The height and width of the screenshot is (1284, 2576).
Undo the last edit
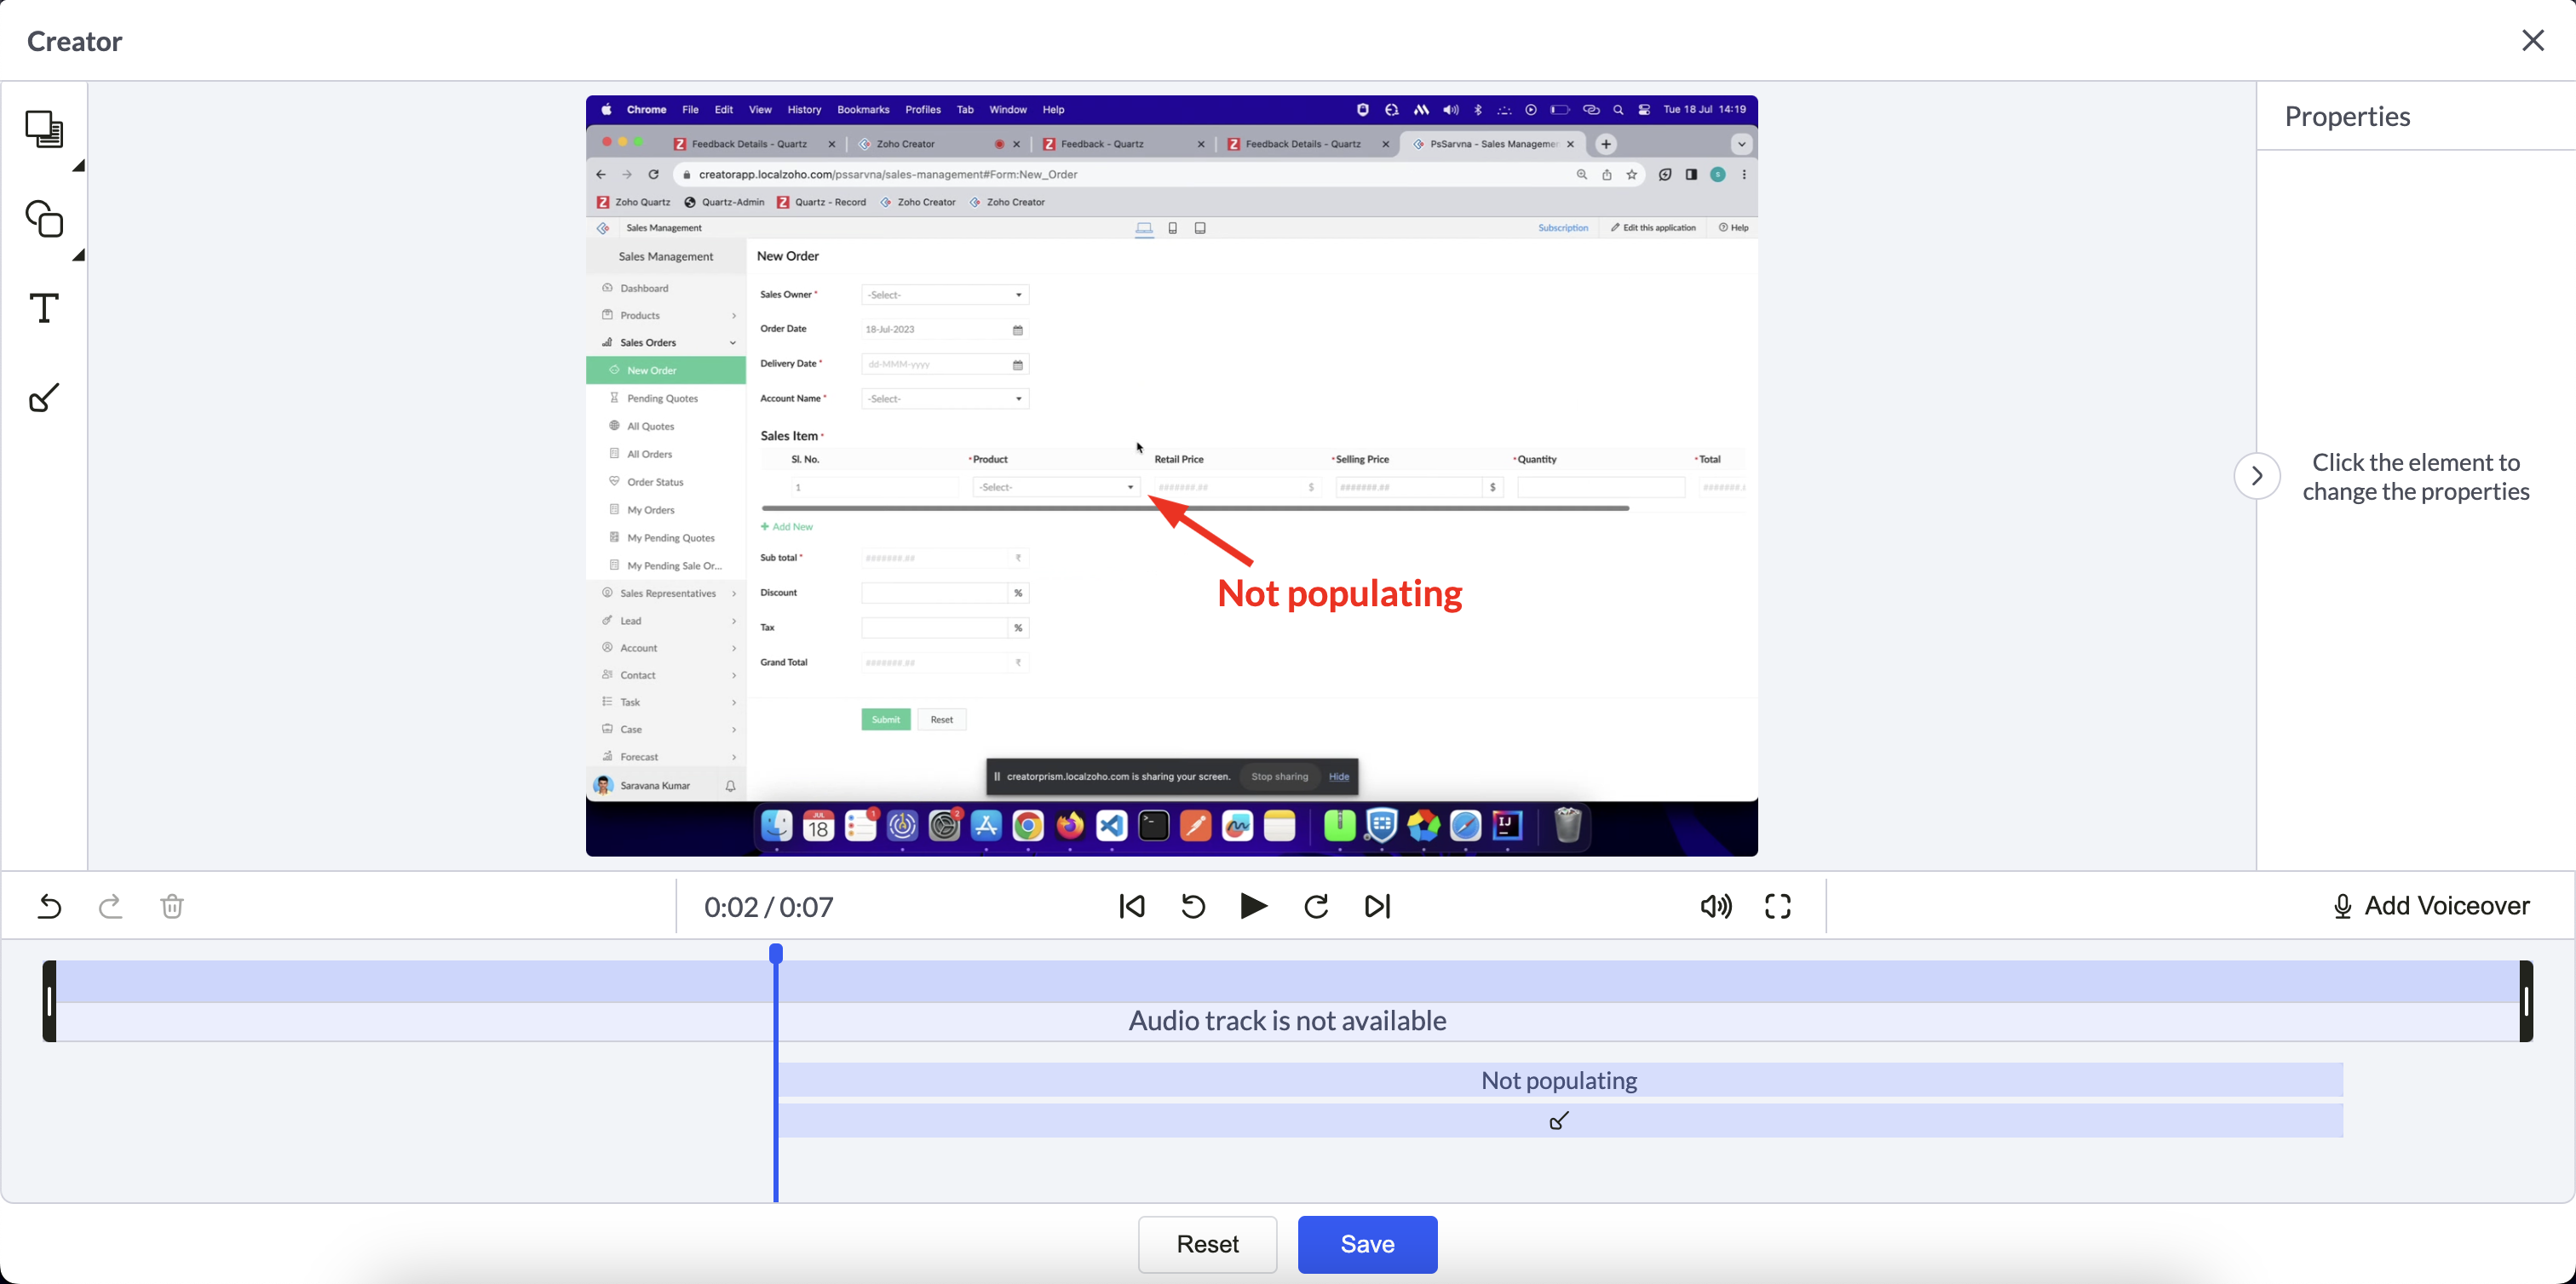pos(49,906)
